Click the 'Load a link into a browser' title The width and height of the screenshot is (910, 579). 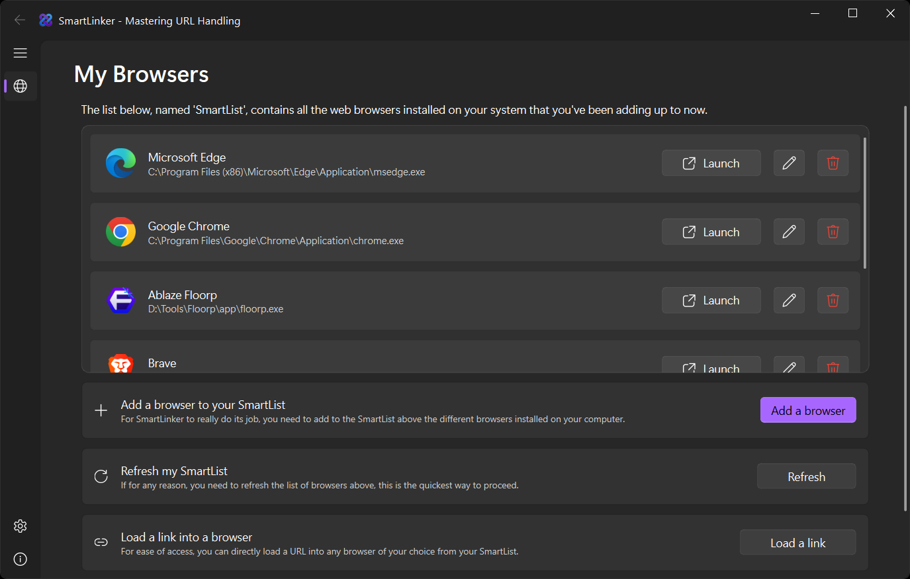click(x=187, y=537)
